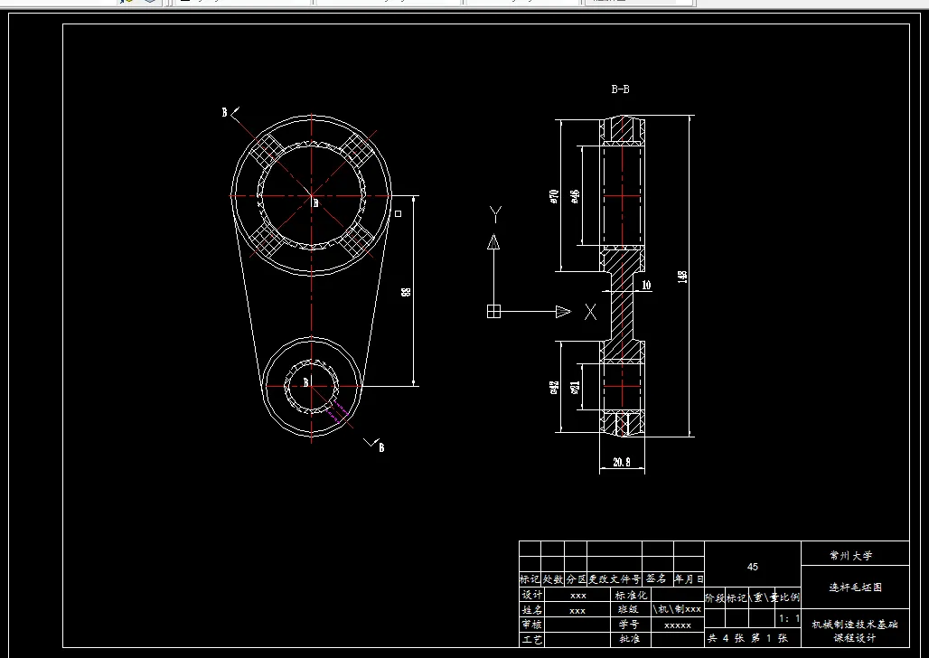The image size is (929, 658).
Task: Select the material value 45
Action: click(753, 567)
